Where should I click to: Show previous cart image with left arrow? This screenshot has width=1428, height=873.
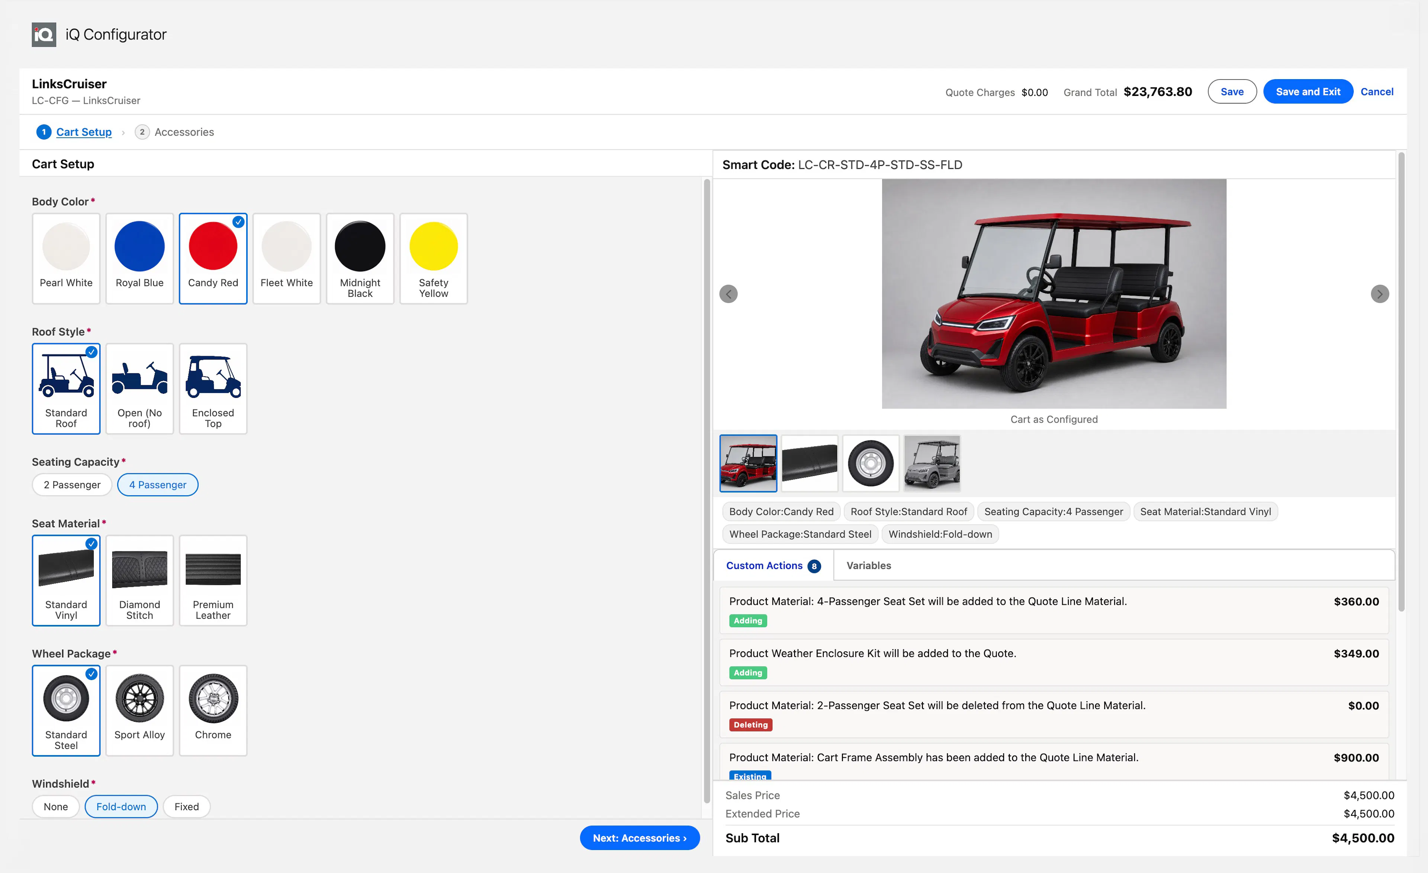729,294
